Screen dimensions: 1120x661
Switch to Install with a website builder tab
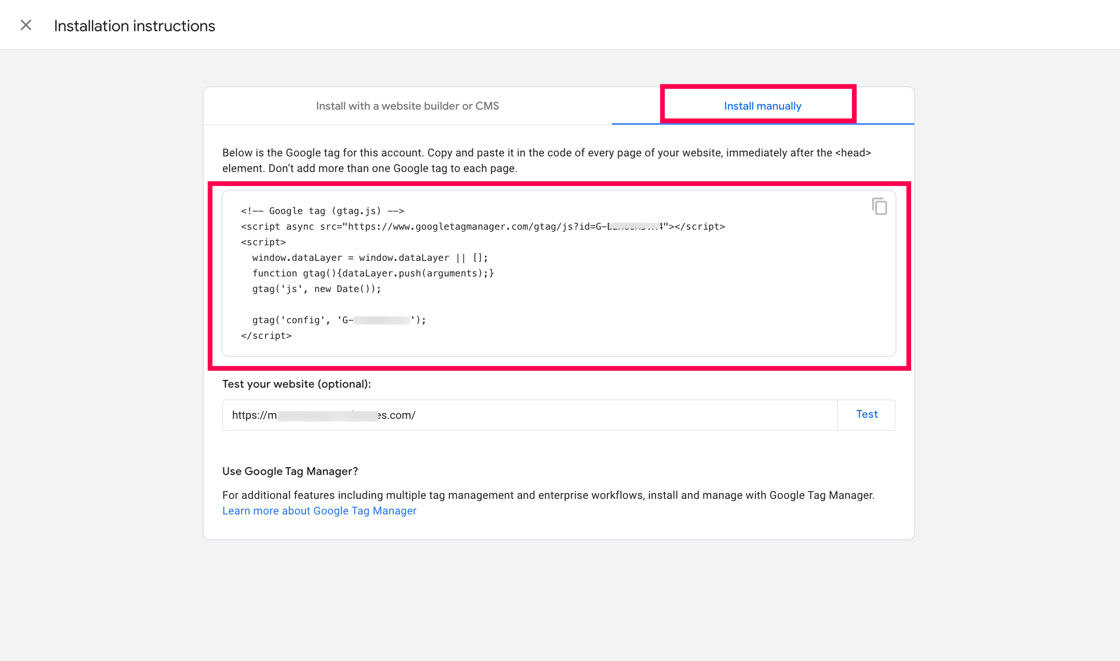coord(407,106)
